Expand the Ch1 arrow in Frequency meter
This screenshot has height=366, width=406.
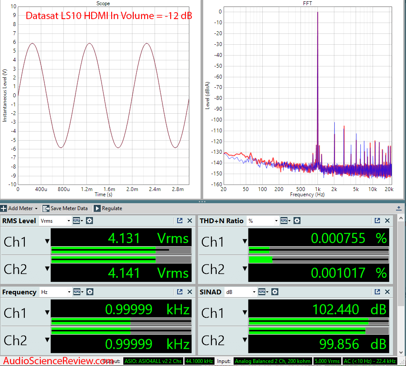(47, 313)
